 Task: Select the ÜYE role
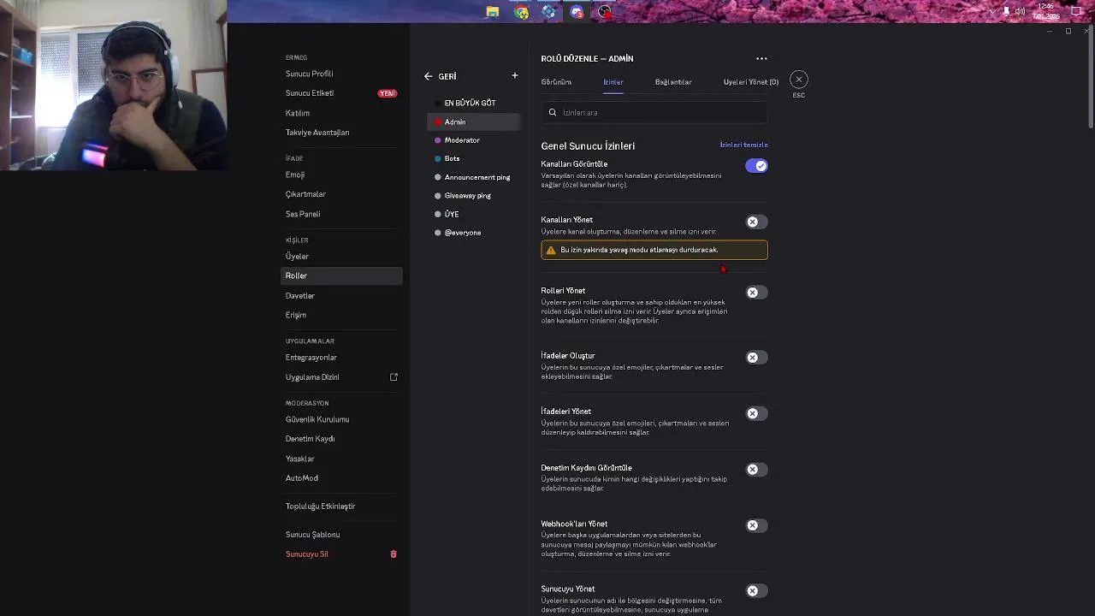pyautogui.click(x=473, y=214)
